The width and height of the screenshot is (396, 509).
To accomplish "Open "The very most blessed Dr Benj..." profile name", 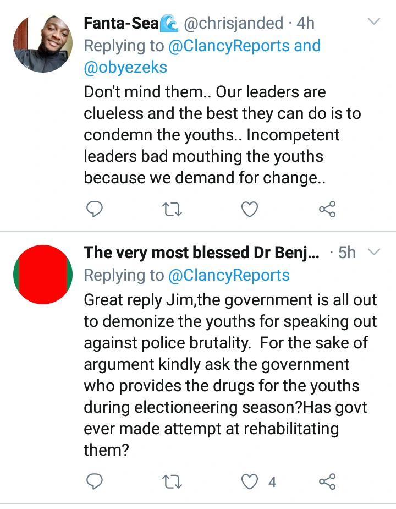I will (202, 253).
